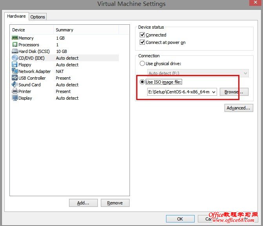Select the Memory row label
Image resolution: width=263 pixels, height=226 pixels.
click(26, 38)
